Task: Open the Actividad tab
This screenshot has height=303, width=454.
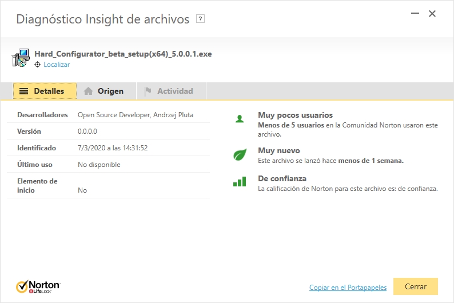Action: tap(172, 91)
